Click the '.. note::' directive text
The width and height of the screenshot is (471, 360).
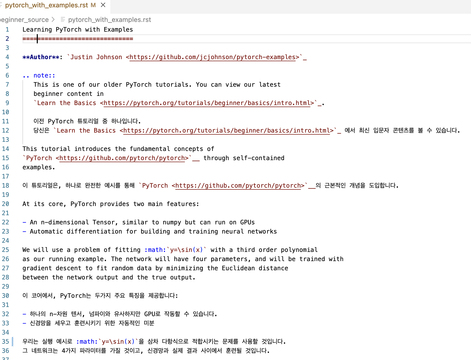39,75
